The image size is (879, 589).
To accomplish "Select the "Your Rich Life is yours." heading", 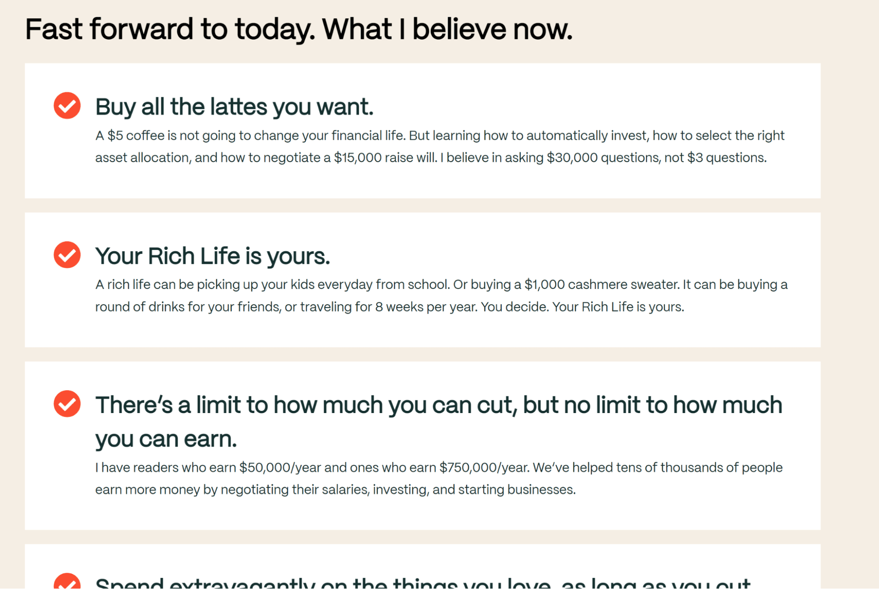I will coord(212,256).
